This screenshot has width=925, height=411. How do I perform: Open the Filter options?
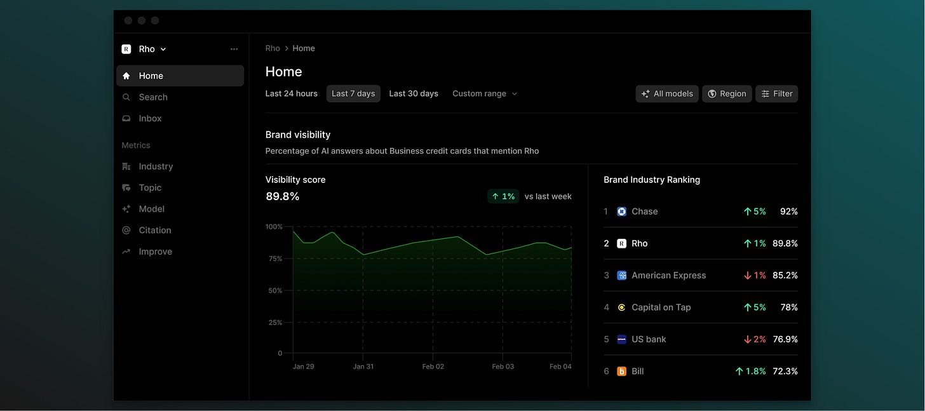(777, 93)
